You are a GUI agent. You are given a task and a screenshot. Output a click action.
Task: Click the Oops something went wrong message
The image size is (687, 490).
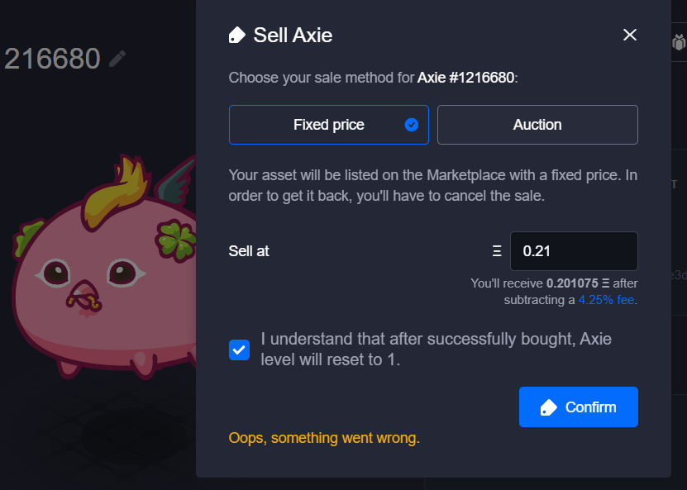pos(324,438)
